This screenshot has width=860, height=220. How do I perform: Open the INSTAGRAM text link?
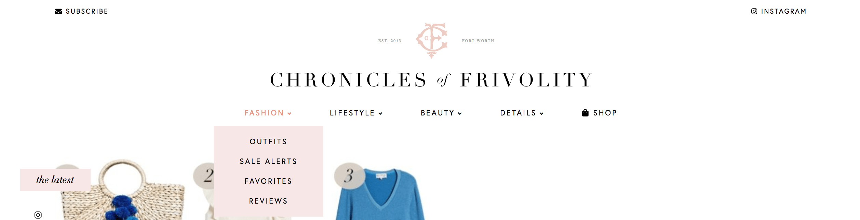click(784, 11)
